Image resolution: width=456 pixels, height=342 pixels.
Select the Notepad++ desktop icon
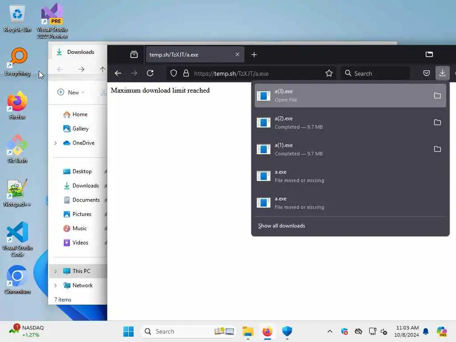tap(17, 192)
